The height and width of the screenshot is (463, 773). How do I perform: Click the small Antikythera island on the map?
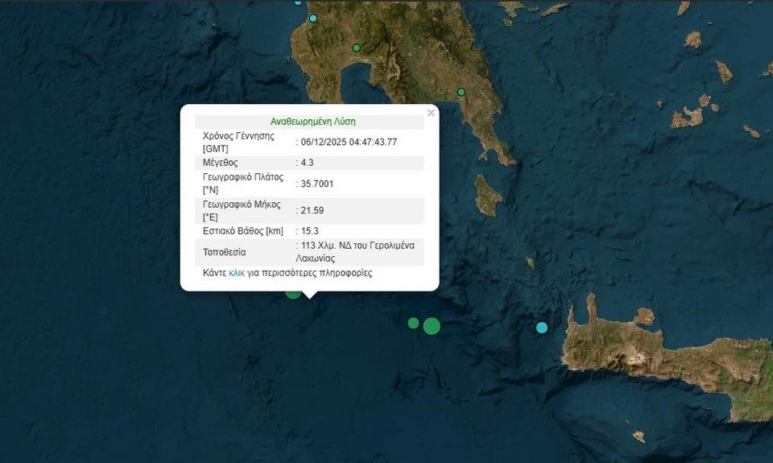(530, 262)
